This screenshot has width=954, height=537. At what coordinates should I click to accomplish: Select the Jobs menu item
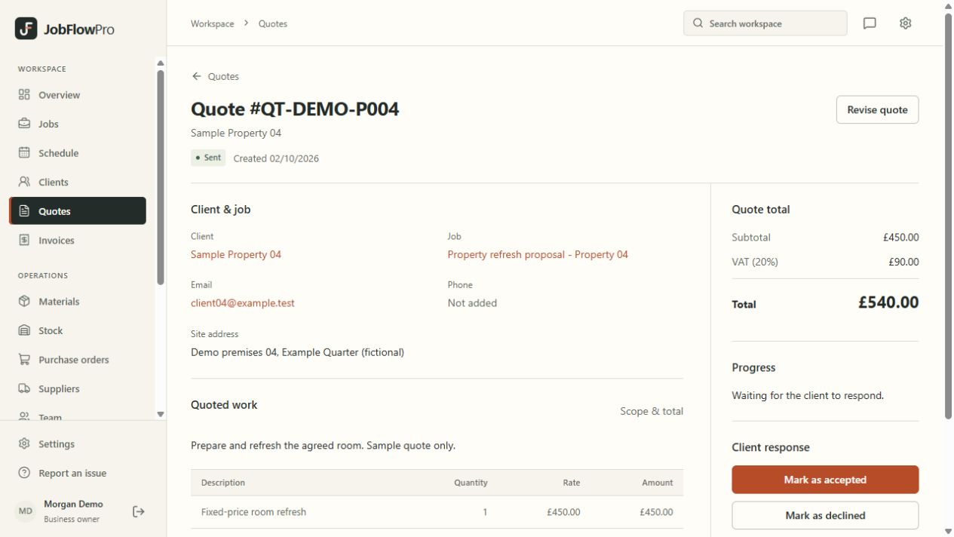point(78,124)
